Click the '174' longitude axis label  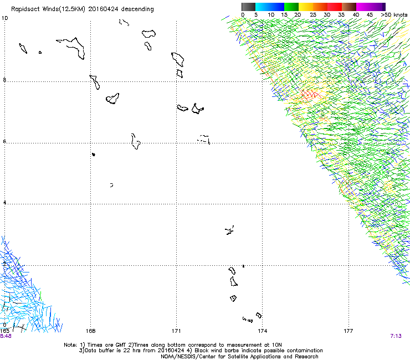tap(262, 331)
